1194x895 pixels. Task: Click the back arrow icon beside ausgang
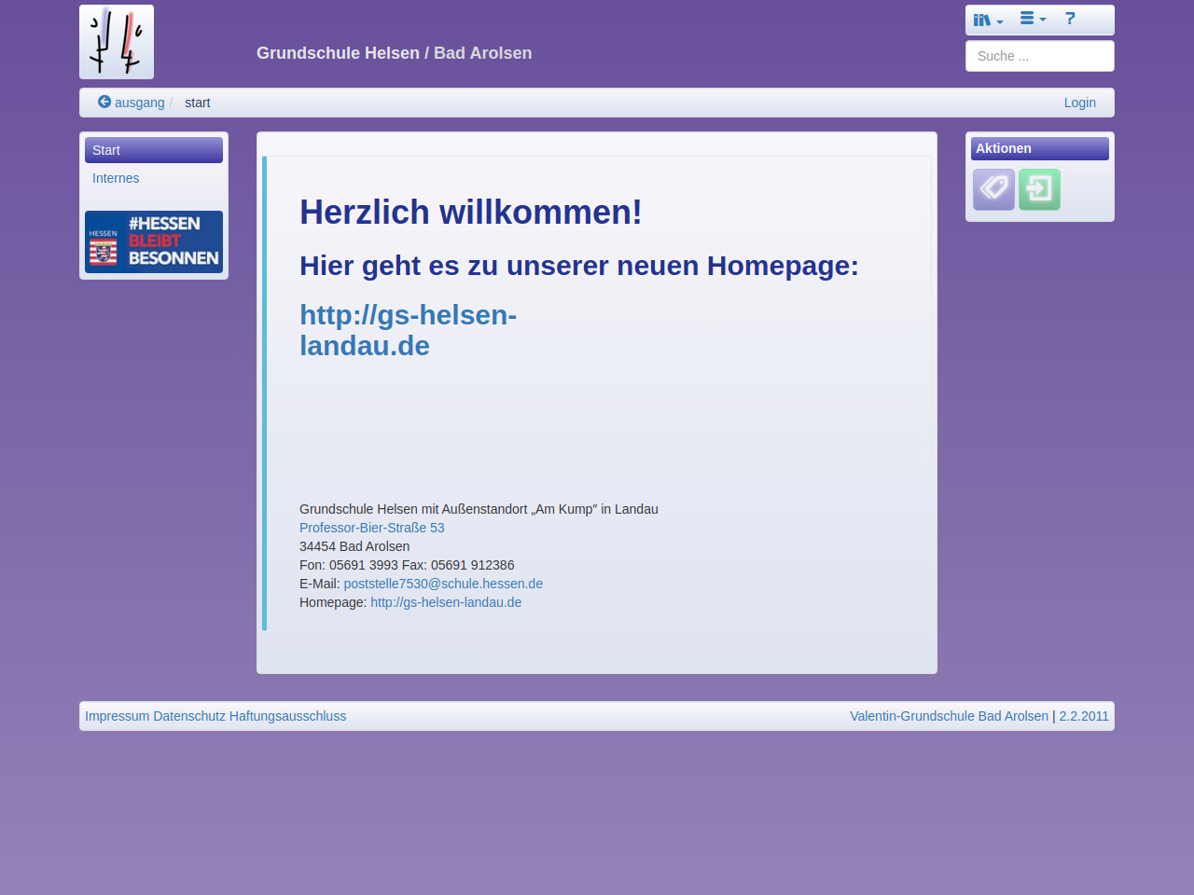pos(104,103)
